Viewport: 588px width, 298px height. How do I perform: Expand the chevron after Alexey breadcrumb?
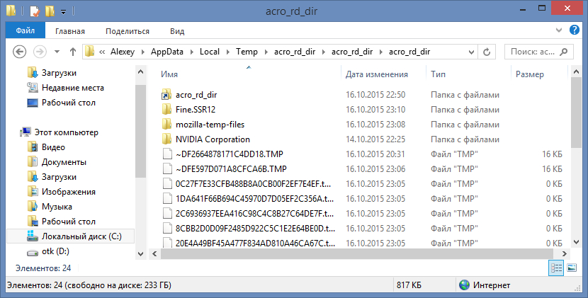coord(143,52)
